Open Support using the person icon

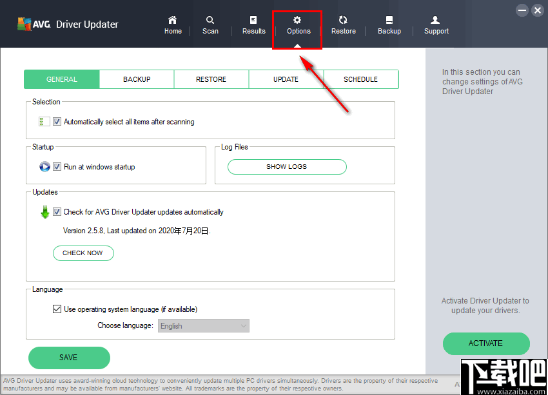coord(436,24)
